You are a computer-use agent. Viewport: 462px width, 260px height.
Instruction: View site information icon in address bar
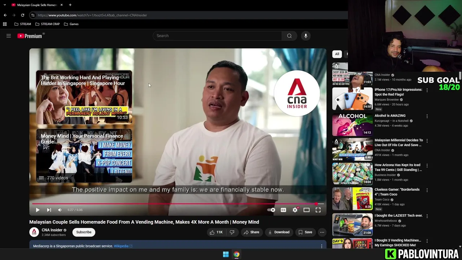point(32,15)
